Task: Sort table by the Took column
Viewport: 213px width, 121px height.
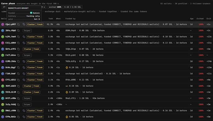Action: (51, 19)
